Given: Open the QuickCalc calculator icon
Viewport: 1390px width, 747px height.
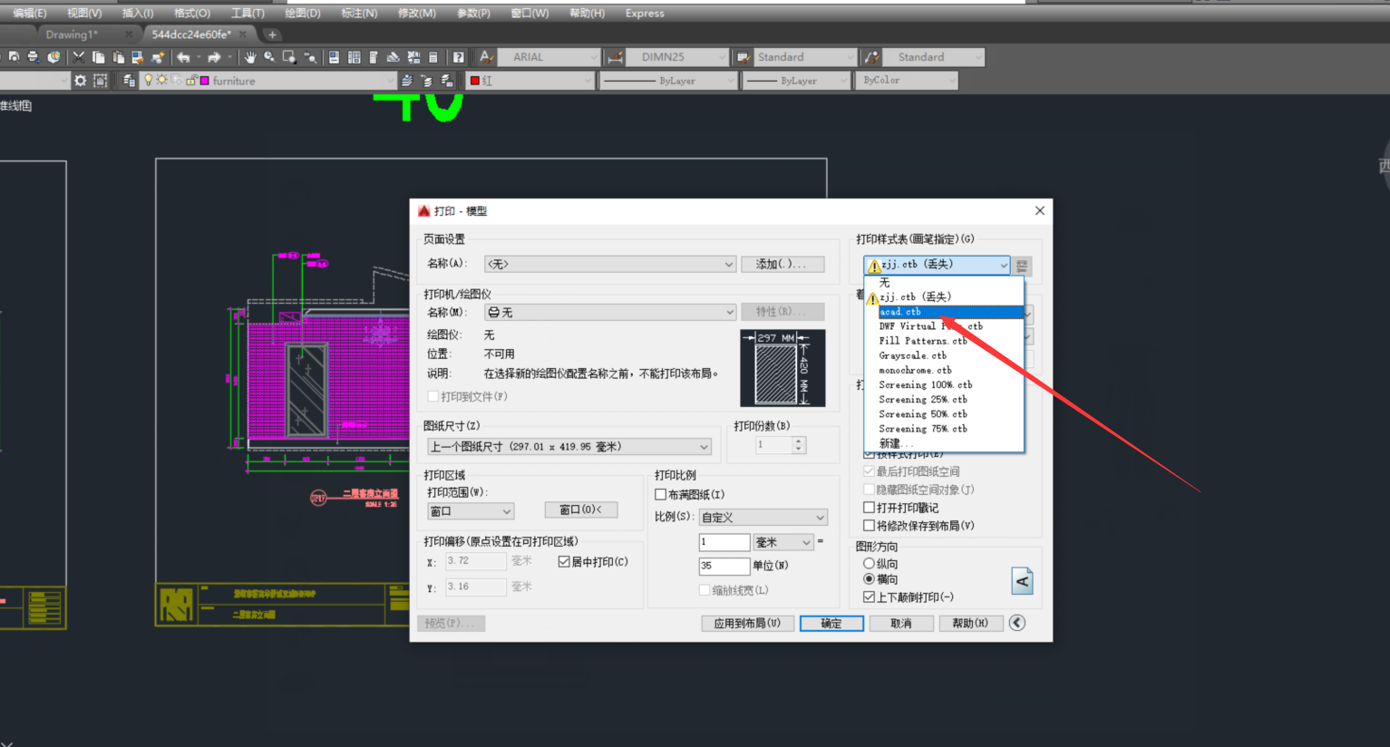Looking at the screenshot, I should click(x=433, y=56).
